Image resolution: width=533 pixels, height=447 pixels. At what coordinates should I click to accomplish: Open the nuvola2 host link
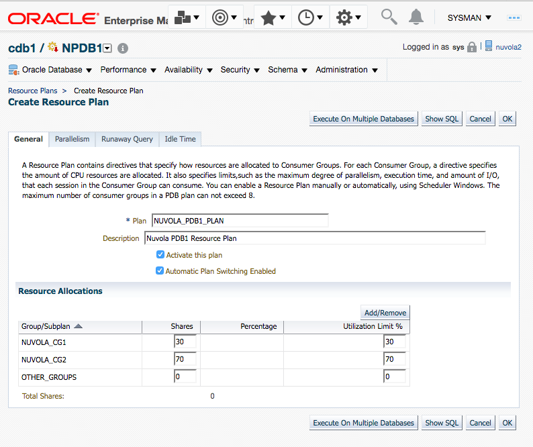(508, 47)
